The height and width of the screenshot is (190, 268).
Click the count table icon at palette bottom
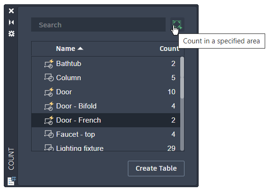click(12, 181)
